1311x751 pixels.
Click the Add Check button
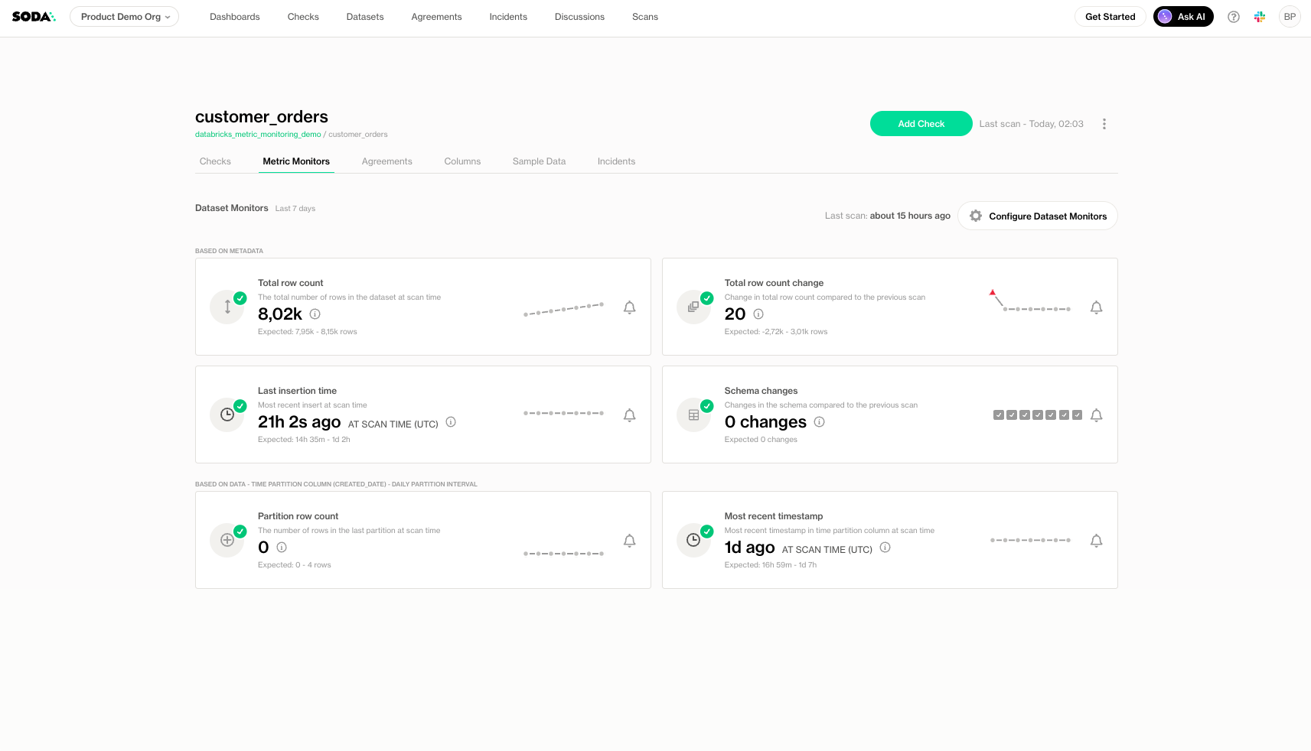tap(921, 124)
